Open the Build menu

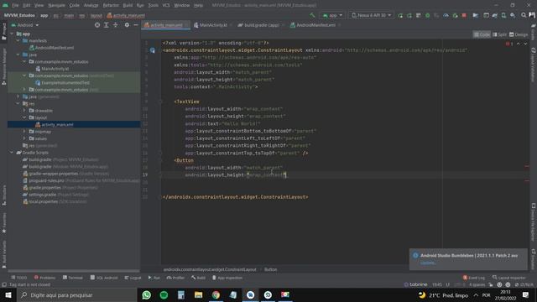128,5
